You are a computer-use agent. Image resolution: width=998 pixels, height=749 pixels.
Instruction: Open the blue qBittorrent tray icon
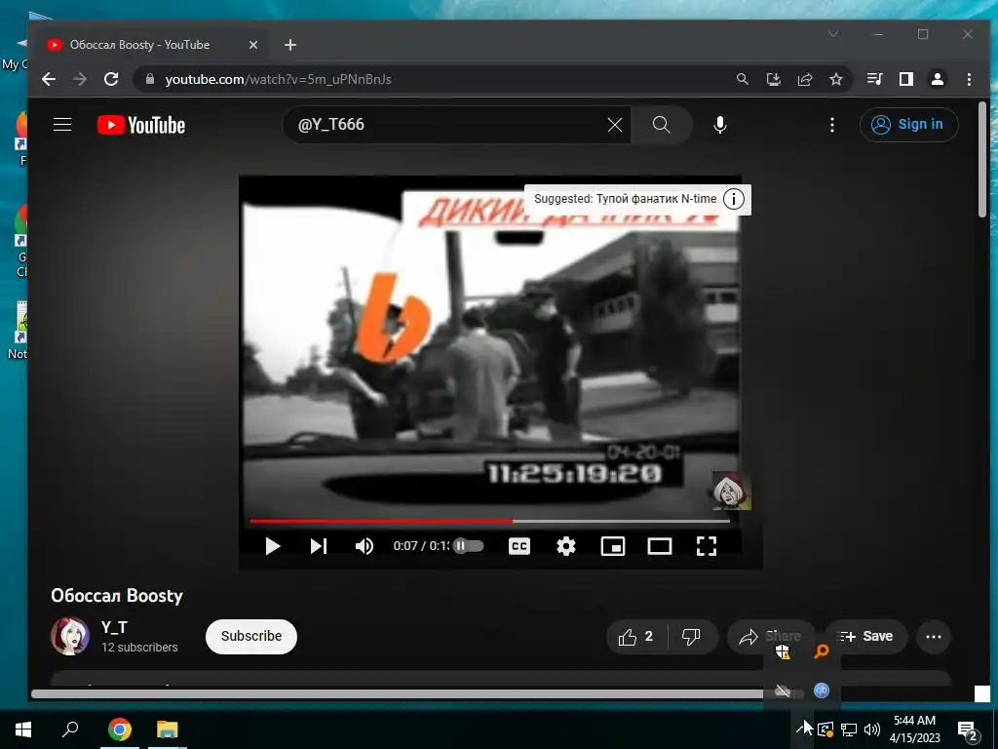point(822,691)
